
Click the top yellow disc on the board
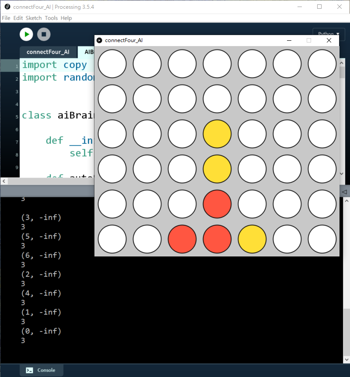[x=217, y=134]
